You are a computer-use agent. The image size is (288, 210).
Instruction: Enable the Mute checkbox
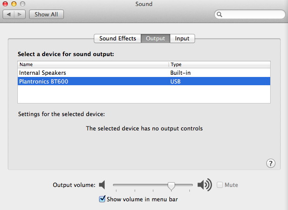220,185
